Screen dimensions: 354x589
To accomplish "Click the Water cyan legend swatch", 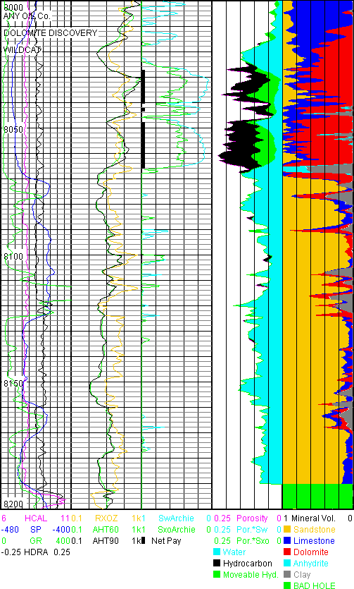I will (217, 552).
